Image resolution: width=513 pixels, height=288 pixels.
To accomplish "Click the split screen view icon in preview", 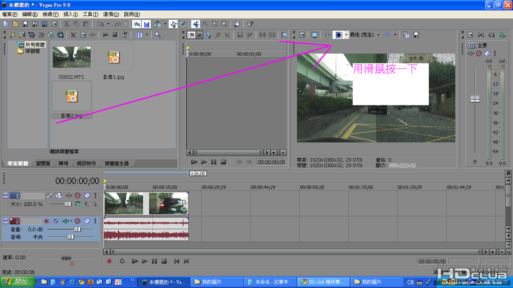I will click(339, 35).
